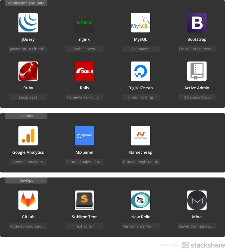Select the DigitalOcean logo icon
Image resolution: width=225 pixels, height=250 pixels.
141,71
